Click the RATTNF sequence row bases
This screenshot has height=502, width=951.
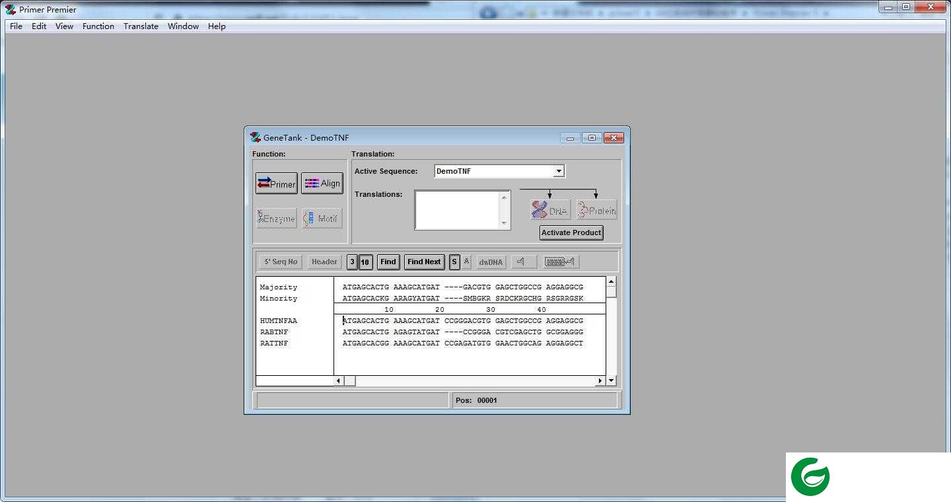pyautogui.click(x=463, y=343)
